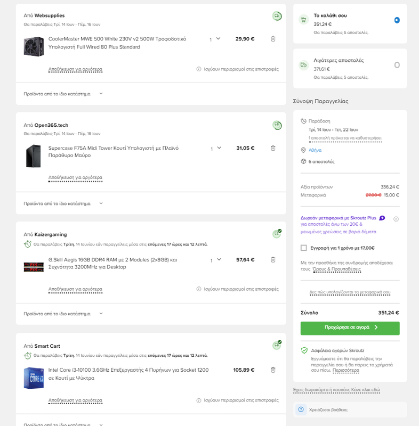Expand same-store products under Kaizergaming
This screenshot has height=426, width=419.
[x=63, y=314]
